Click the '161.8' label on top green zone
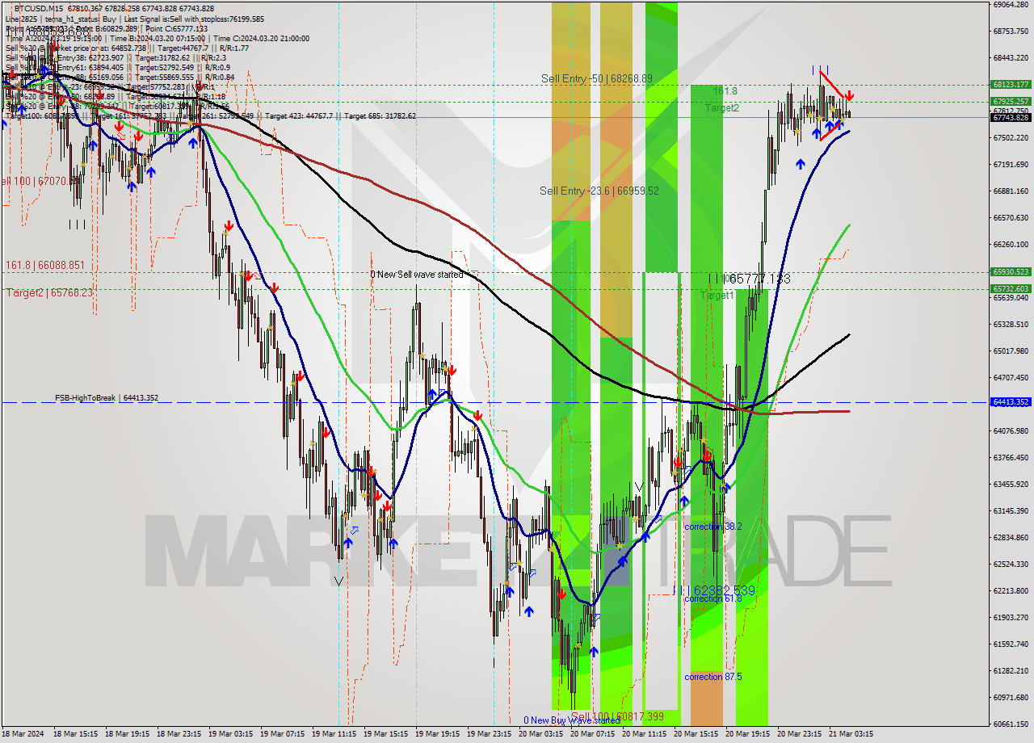 coord(725,92)
